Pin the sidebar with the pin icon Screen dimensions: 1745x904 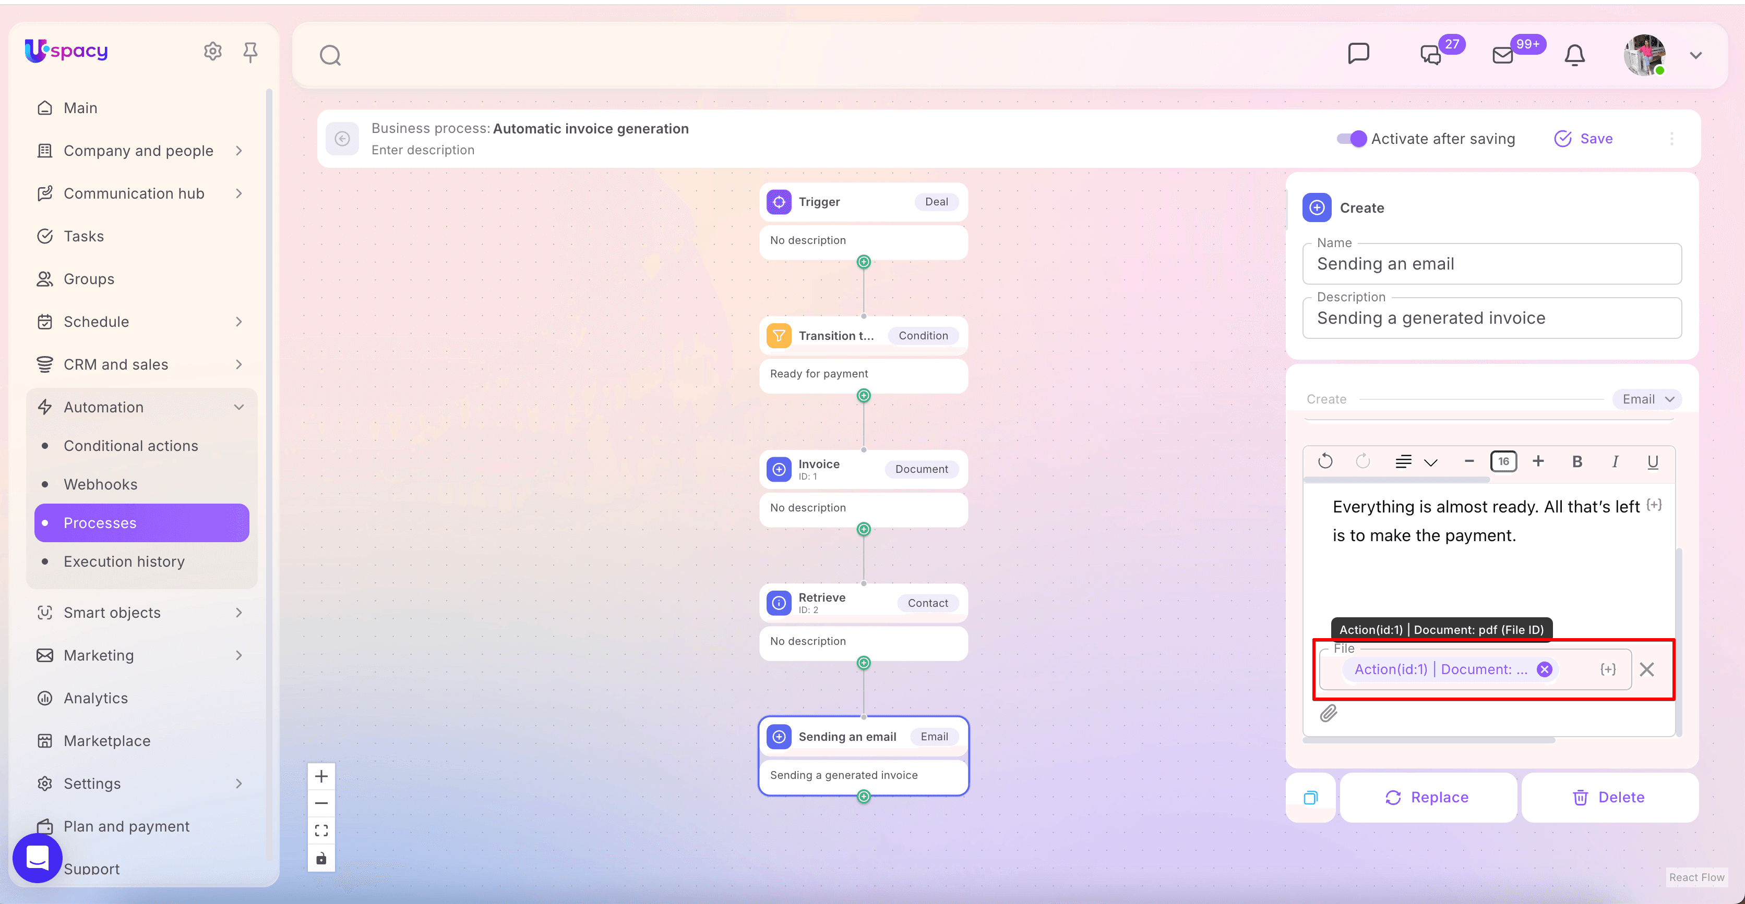[x=250, y=52]
